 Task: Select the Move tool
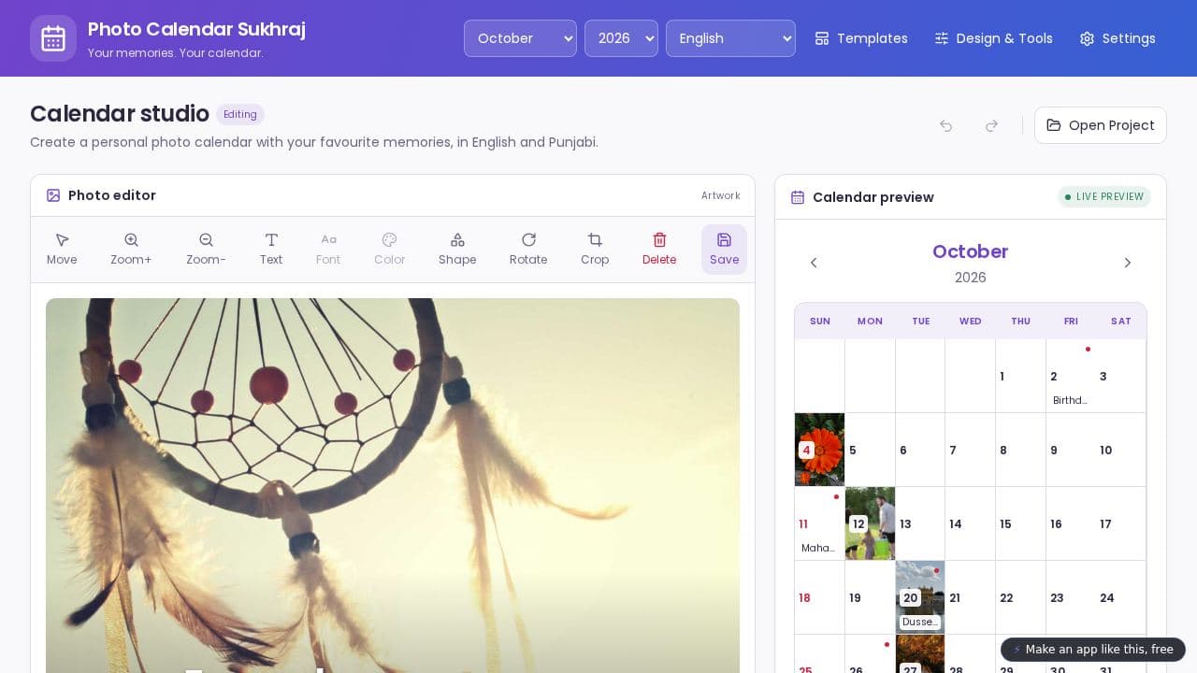62,250
